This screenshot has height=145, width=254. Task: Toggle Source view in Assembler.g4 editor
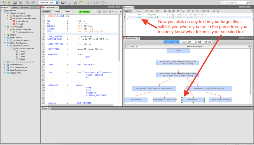point(46,12)
